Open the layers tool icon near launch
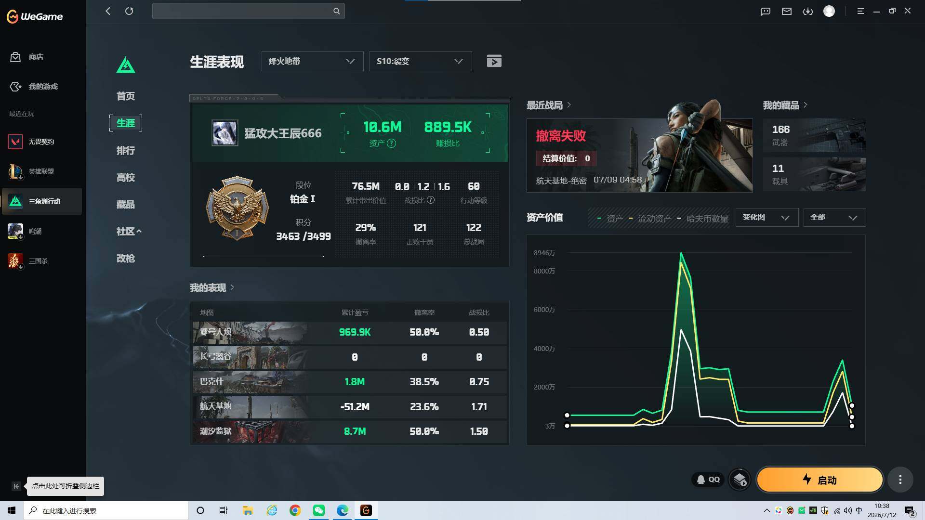This screenshot has height=520, width=925. [x=740, y=480]
